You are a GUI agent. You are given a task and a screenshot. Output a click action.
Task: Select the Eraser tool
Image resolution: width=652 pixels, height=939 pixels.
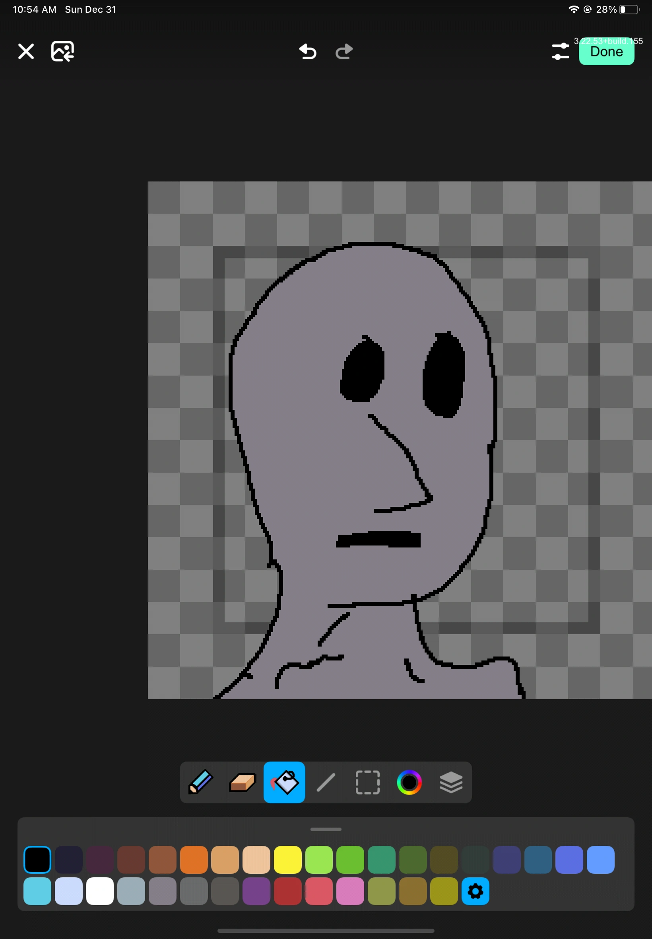point(242,782)
